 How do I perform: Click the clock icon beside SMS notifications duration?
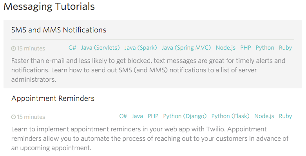point(13,48)
